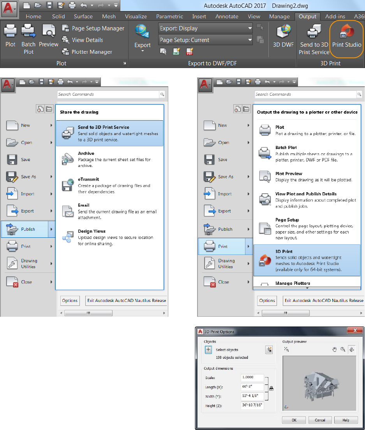The image size is (365, 430).
Task: Select eTransmit in the Publish list
Action: point(110,185)
